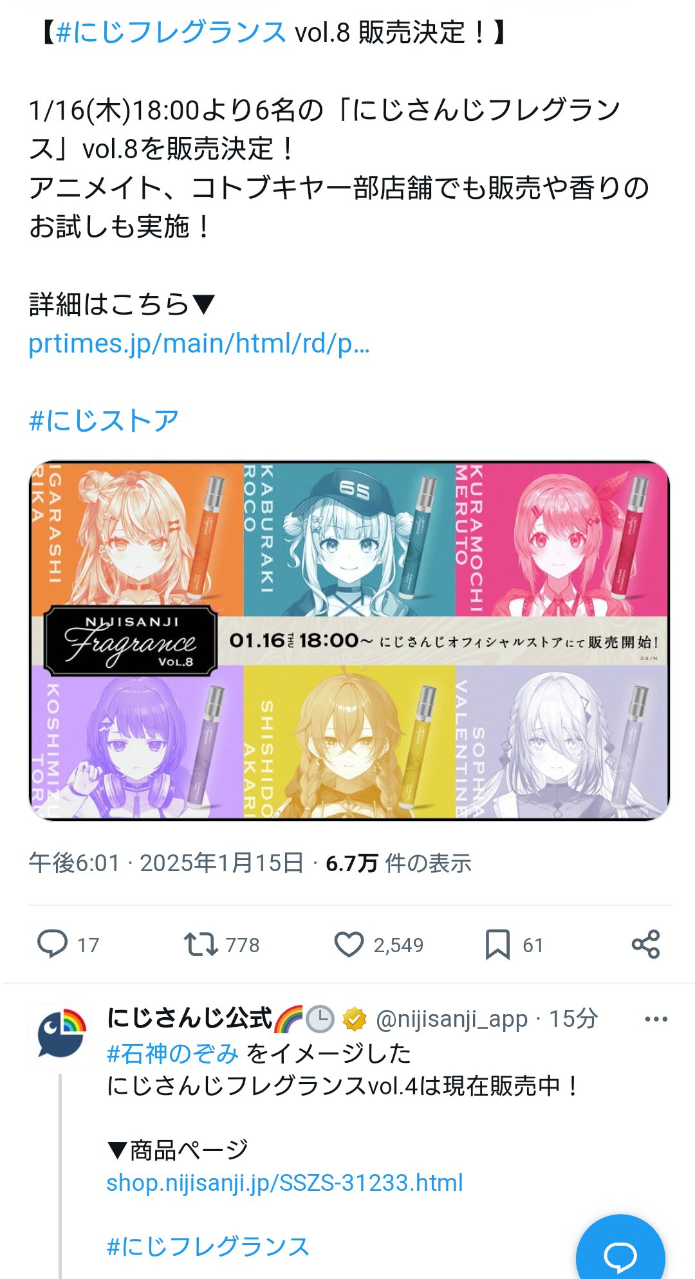This screenshot has width=695, height=1279.
Task: Open the #にじフレグランス hashtag in the title
Action: [x=171, y=32]
